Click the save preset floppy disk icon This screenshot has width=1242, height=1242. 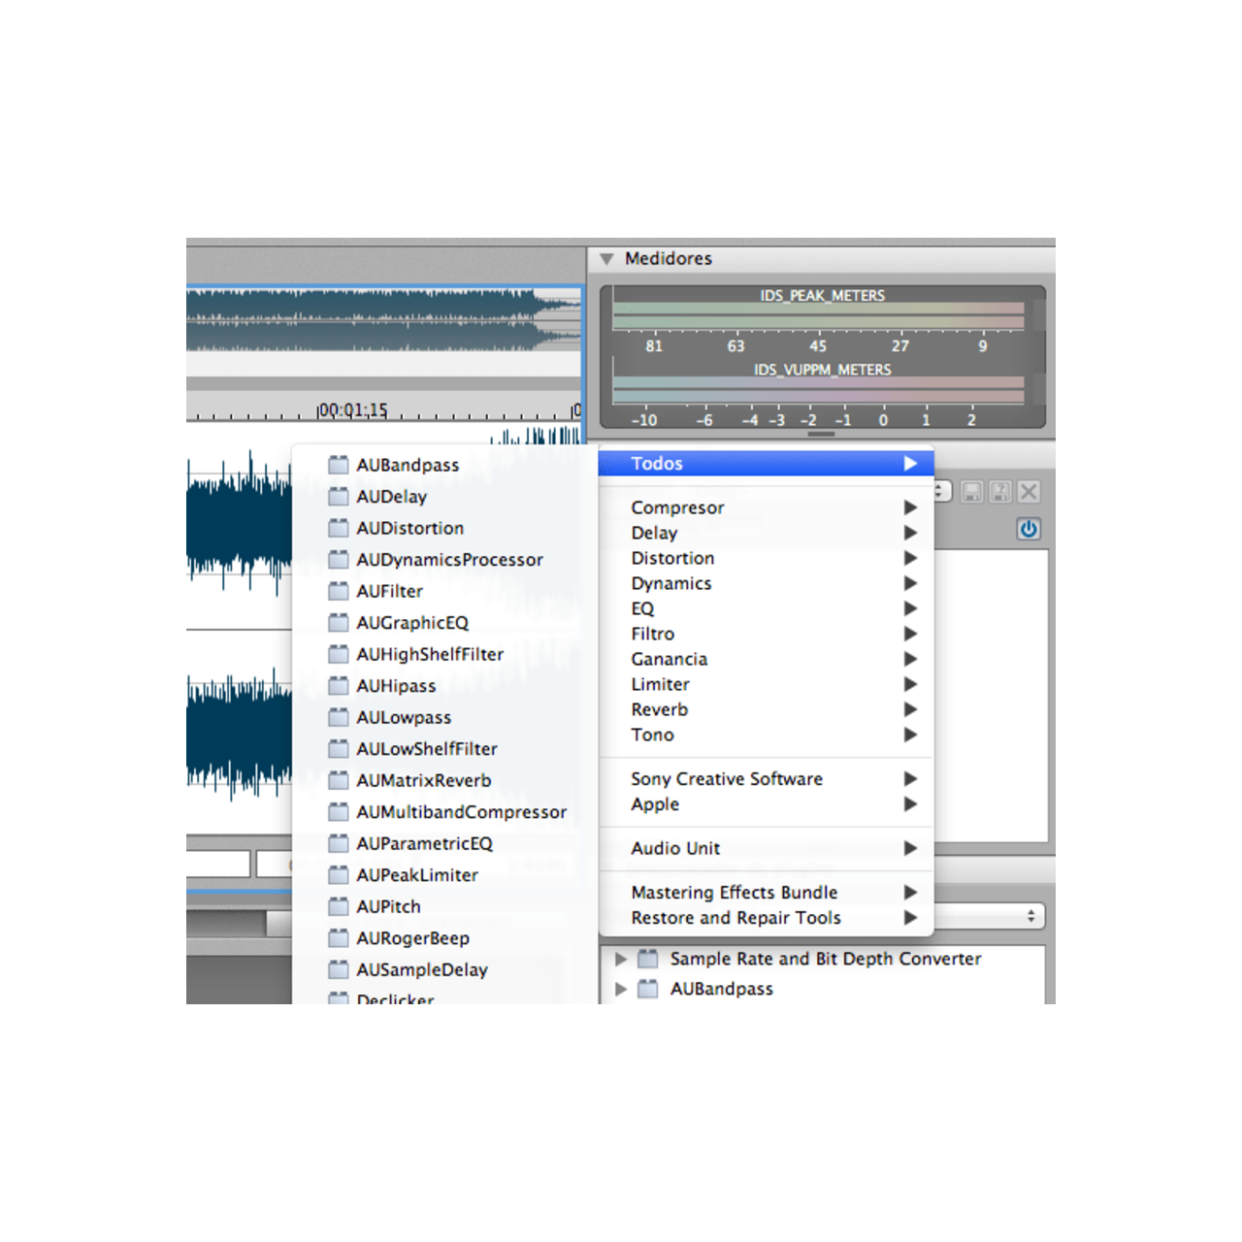[971, 492]
